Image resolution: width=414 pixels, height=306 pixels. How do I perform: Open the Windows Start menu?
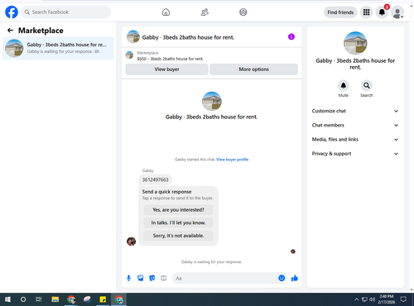(7, 299)
